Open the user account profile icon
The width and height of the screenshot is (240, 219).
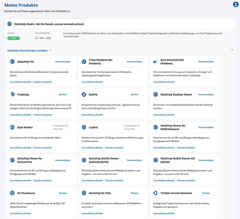pos(236,4)
